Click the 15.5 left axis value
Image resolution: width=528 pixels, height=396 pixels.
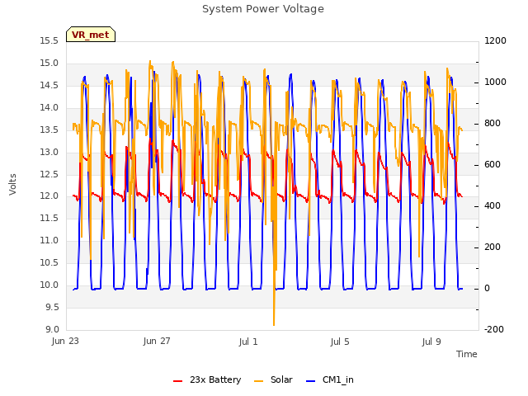pyautogui.click(x=49, y=41)
